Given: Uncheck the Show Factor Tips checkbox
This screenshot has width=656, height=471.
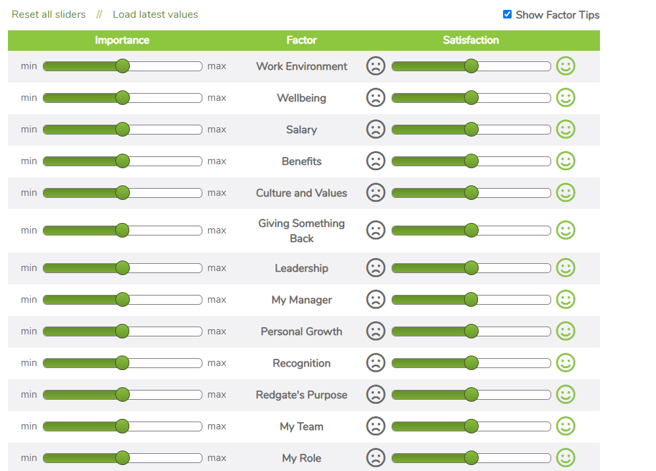Looking at the screenshot, I should (x=507, y=15).
